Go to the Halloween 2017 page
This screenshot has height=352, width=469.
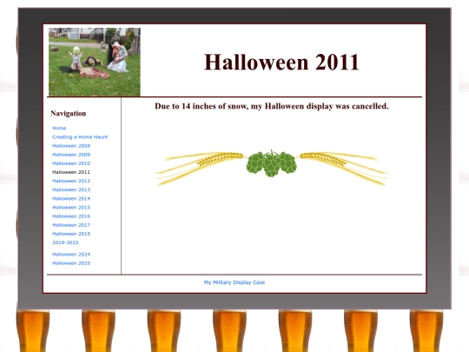pos(71,225)
